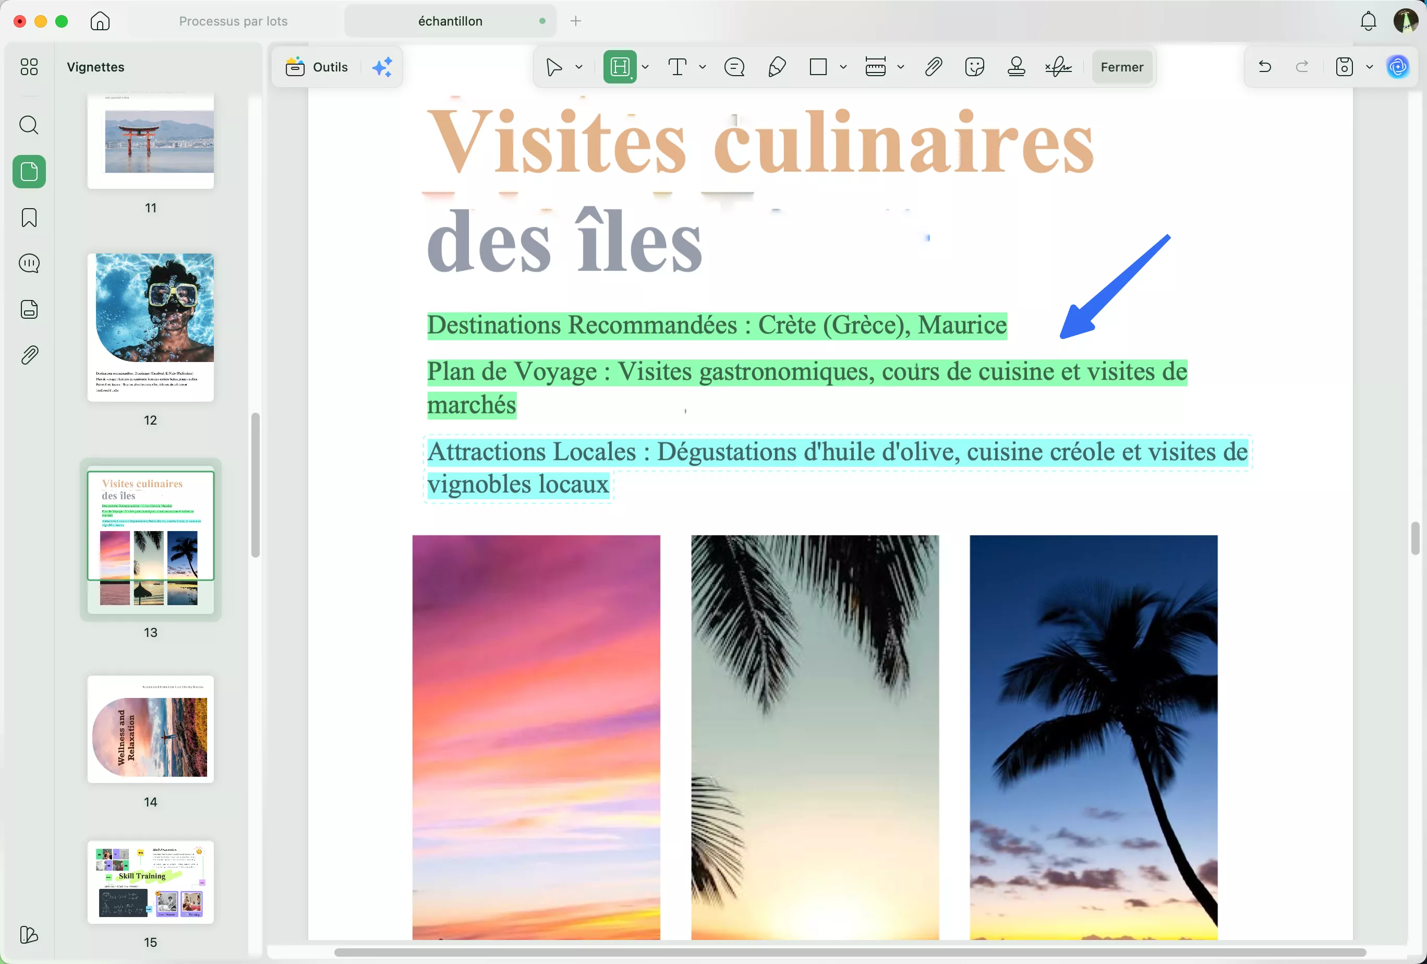The image size is (1427, 964).
Task: Open the Bookmarks panel in the sidebar
Action: [x=28, y=218]
